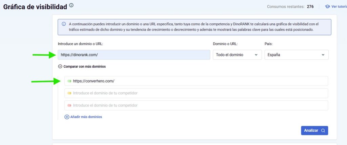The height and width of the screenshot is (145, 347).
Task: Click the dinorank.com domain input field
Action: [x=134, y=55]
